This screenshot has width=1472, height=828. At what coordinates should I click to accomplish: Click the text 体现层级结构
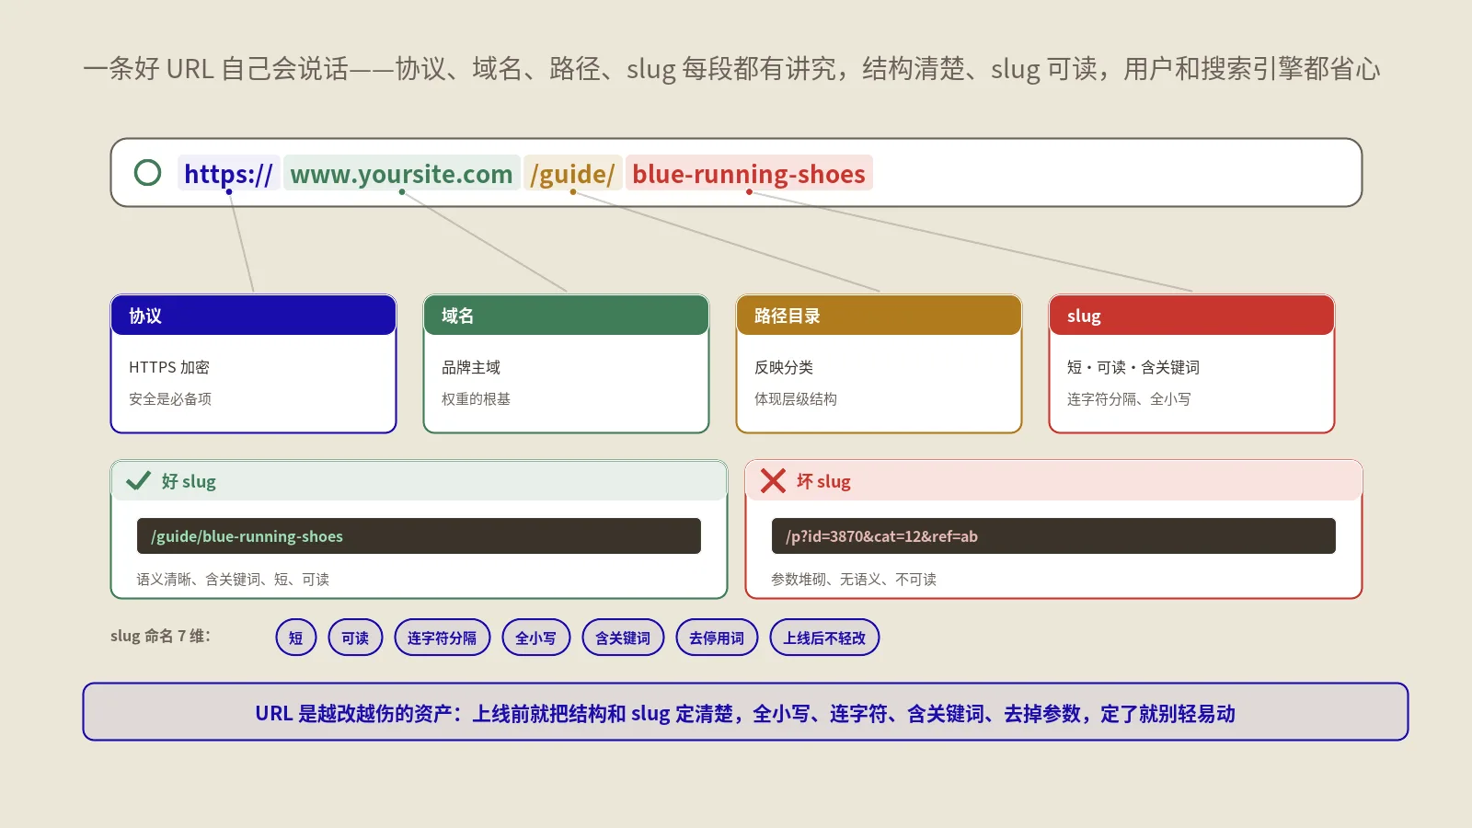pyautogui.click(x=796, y=398)
